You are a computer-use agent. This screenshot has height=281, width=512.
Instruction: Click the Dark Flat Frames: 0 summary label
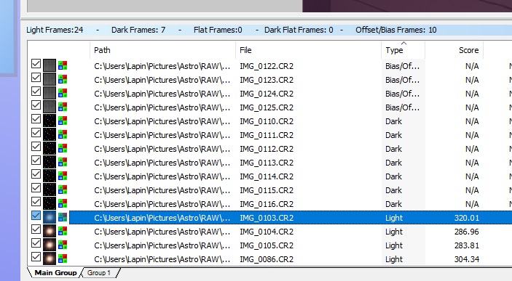coord(299,30)
